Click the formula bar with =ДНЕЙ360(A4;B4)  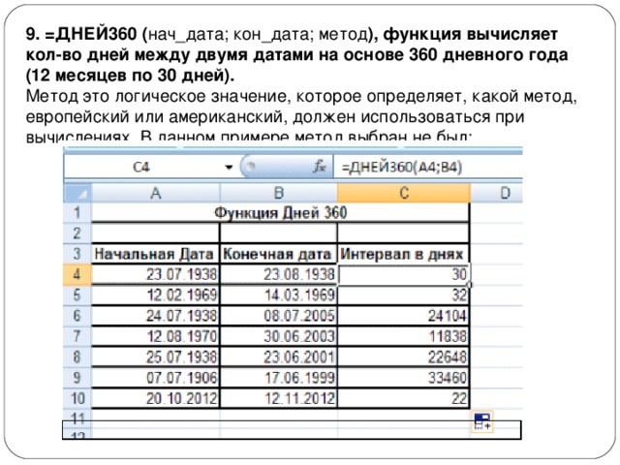coord(428,167)
